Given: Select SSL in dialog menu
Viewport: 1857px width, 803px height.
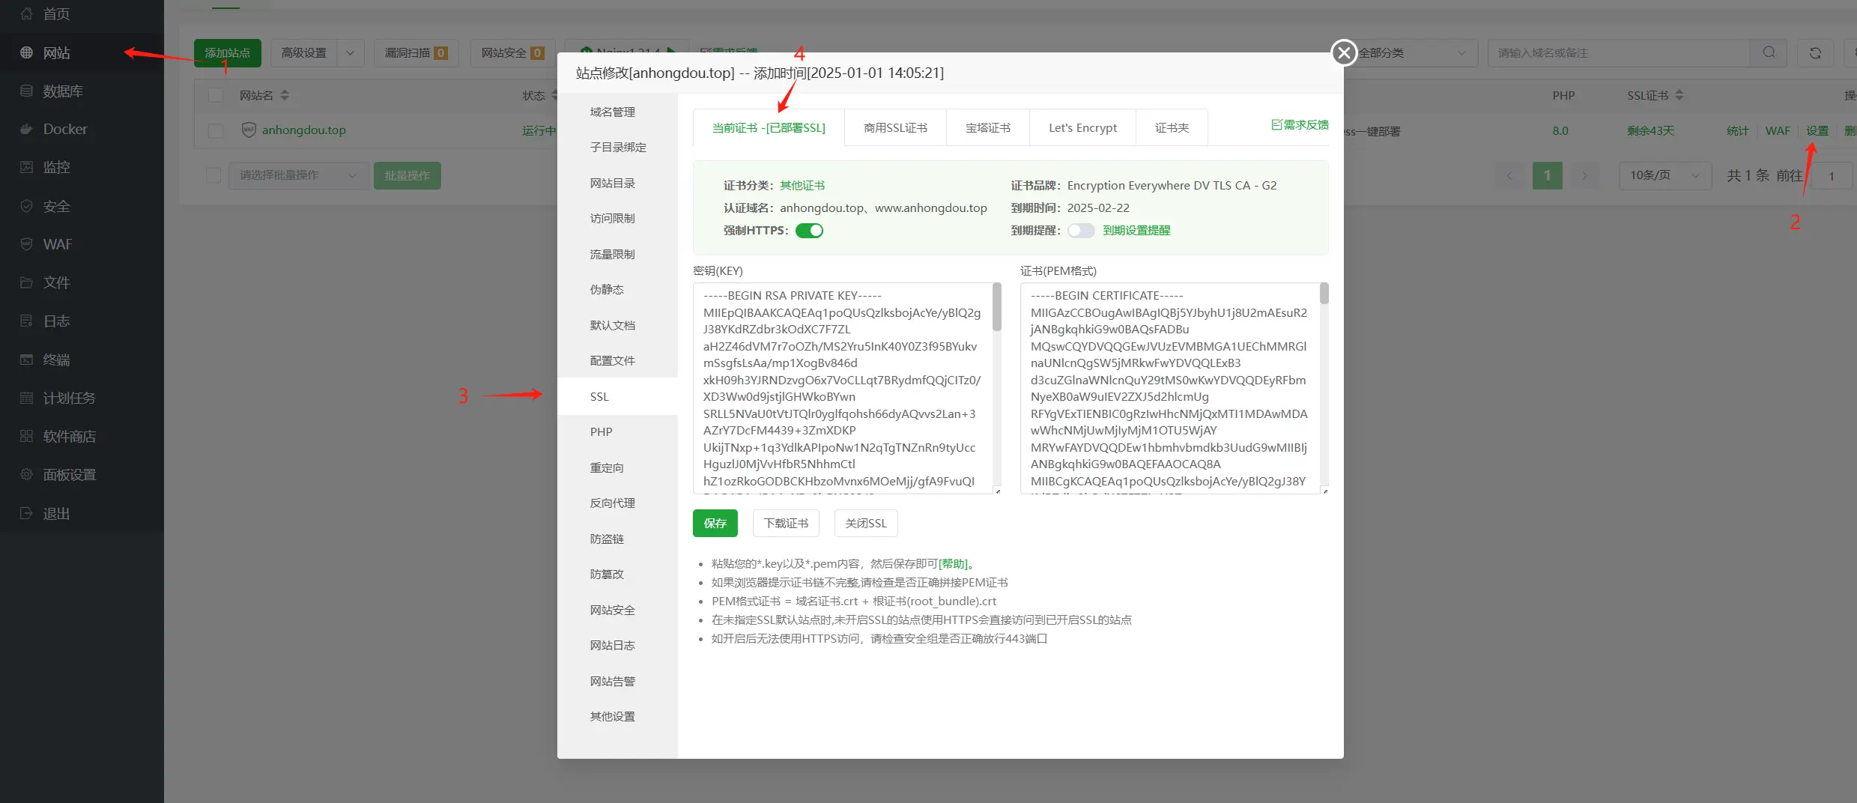Looking at the screenshot, I should click(x=618, y=396).
